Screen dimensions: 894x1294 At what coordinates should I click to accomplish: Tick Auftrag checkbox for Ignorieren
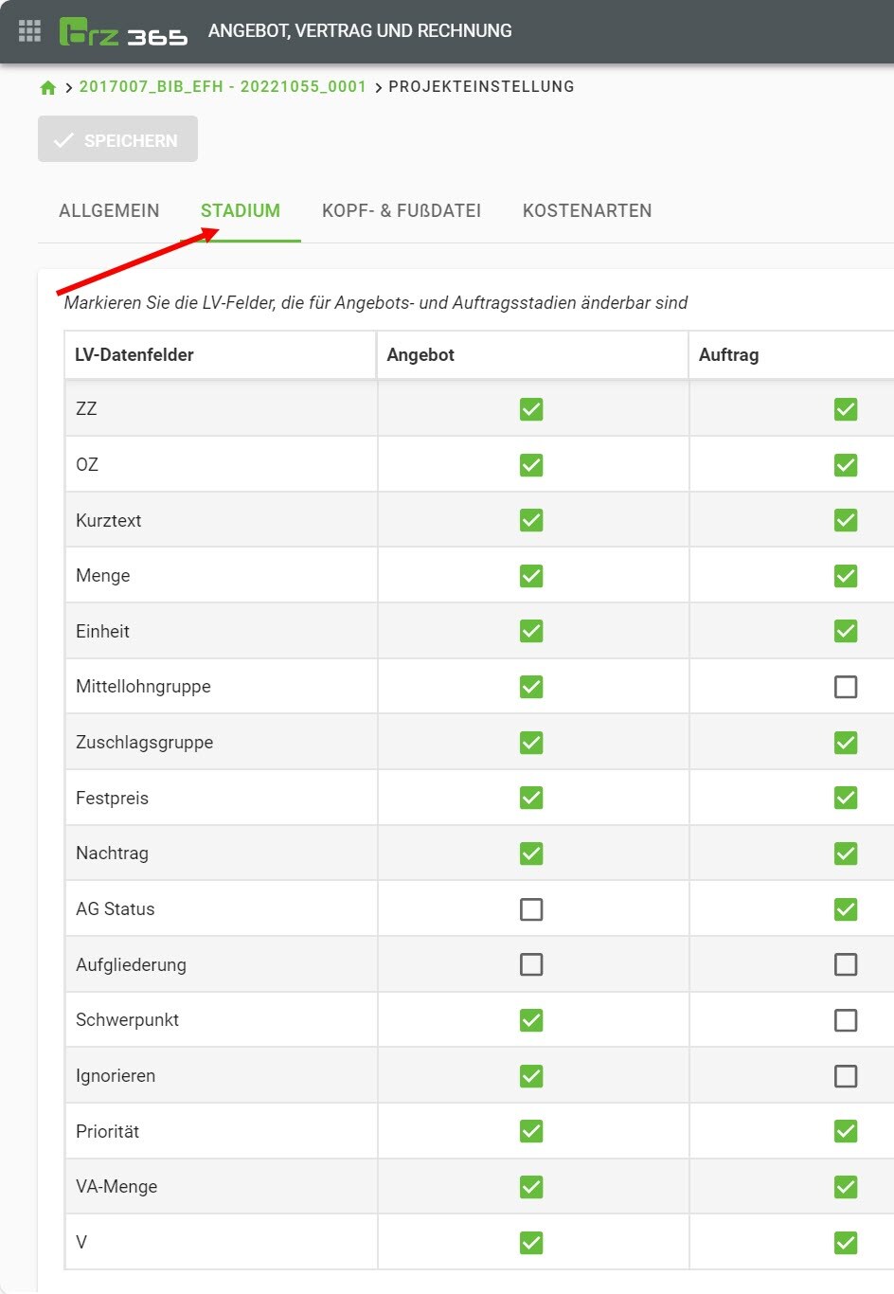coord(846,1076)
